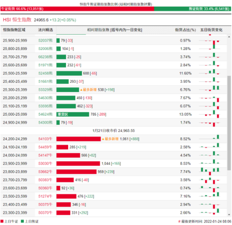232x225 pixels.
Task: Click the 50370牛 link in the last row
Action: coord(46,213)
